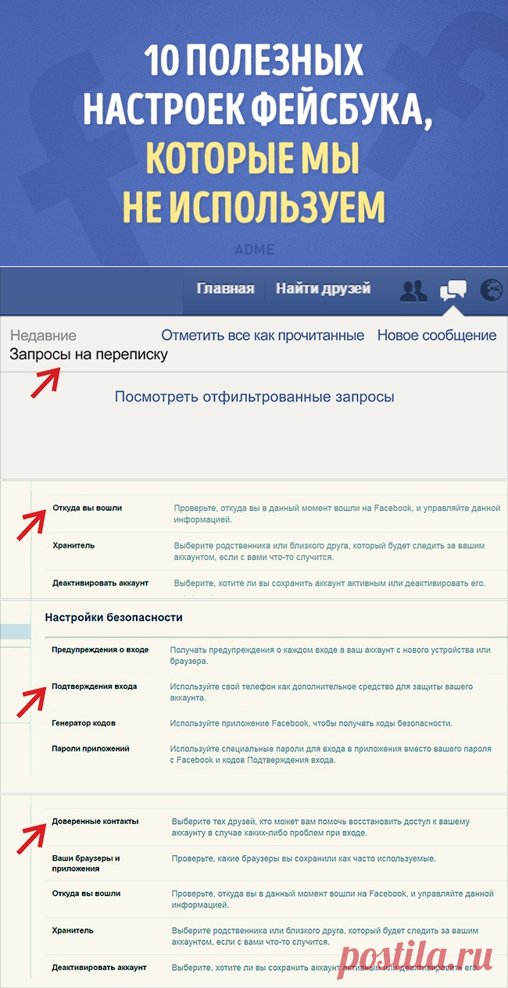Image resolution: width=508 pixels, height=988 pixels.
Task: Switch to the Недавние messages tab
Action: tap(43, 336)
